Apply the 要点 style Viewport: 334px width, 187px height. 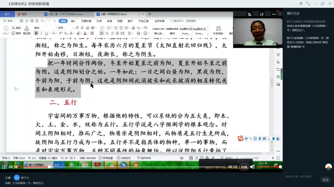(172, 31)
